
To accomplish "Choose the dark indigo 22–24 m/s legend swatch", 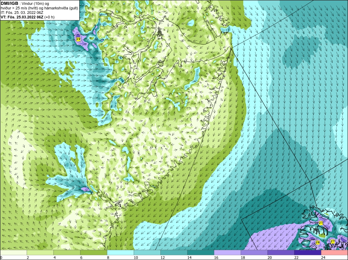I will 308,253.
